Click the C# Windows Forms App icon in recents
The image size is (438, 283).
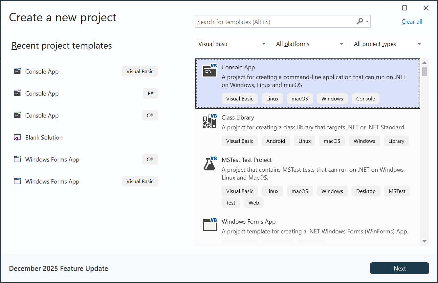point(17,159)
